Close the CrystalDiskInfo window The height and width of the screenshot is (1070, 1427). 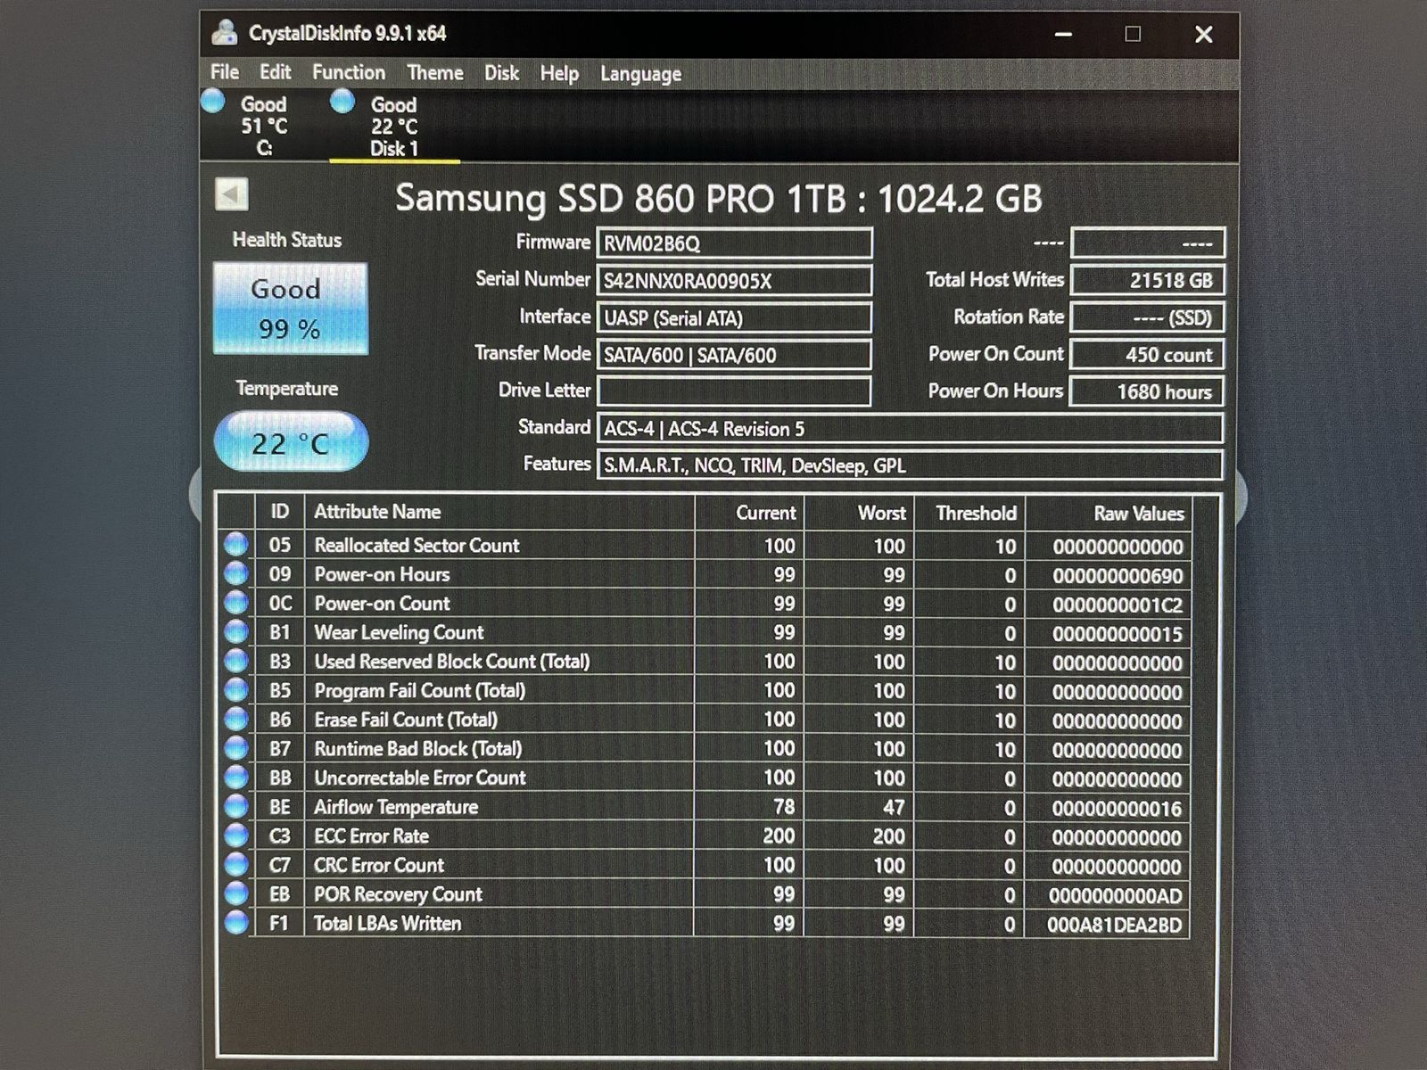[x=1203, y=34]
